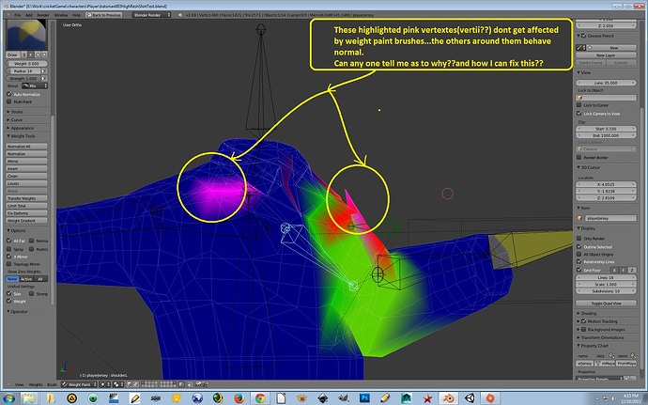Viewport: 648px width, 405px height.
Task: Open Chrome from the taskbar
Action: 260,398
